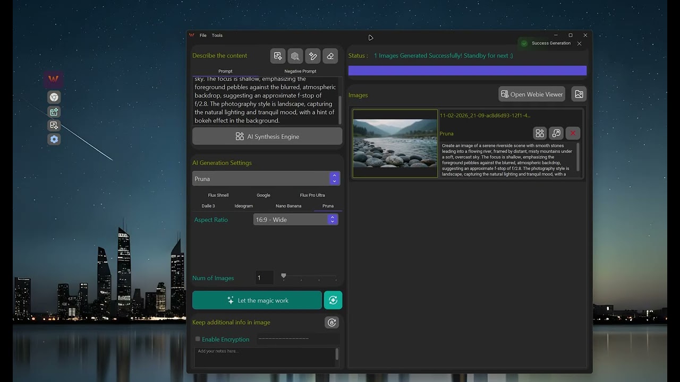Click the Pruna label on the image card
The width and height of the screenshot is (680, 382).
(x=447, y=134)
